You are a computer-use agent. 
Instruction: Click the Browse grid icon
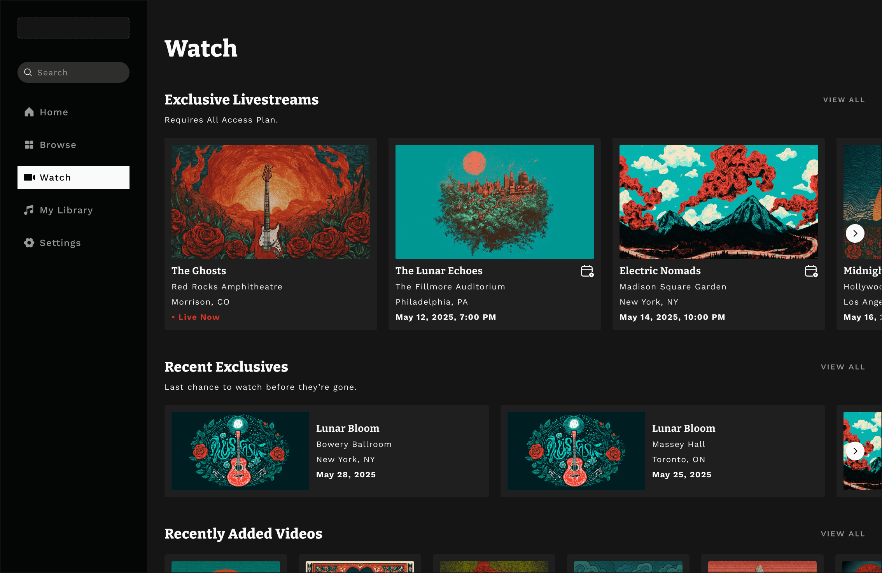(x=29, y=145)
